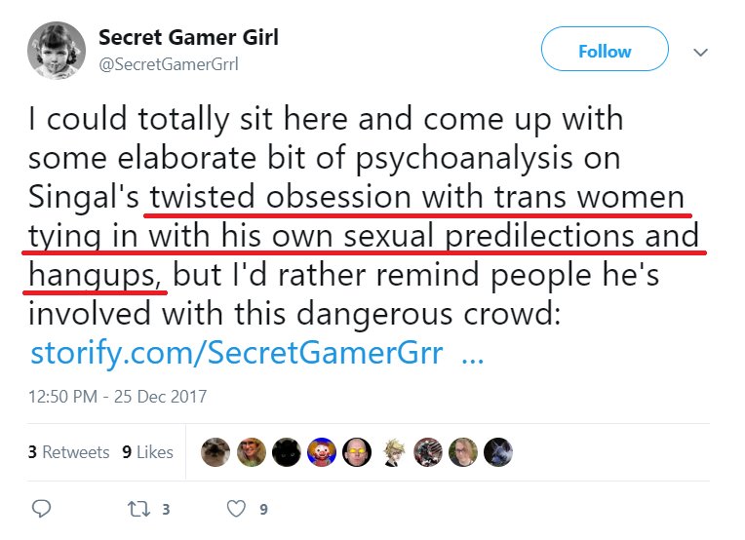Image resolution: width=745 pixels, height=540 pixels.
Task: Click the first liker avatar with the Siamese cat
Action: [x=216, y=451]
